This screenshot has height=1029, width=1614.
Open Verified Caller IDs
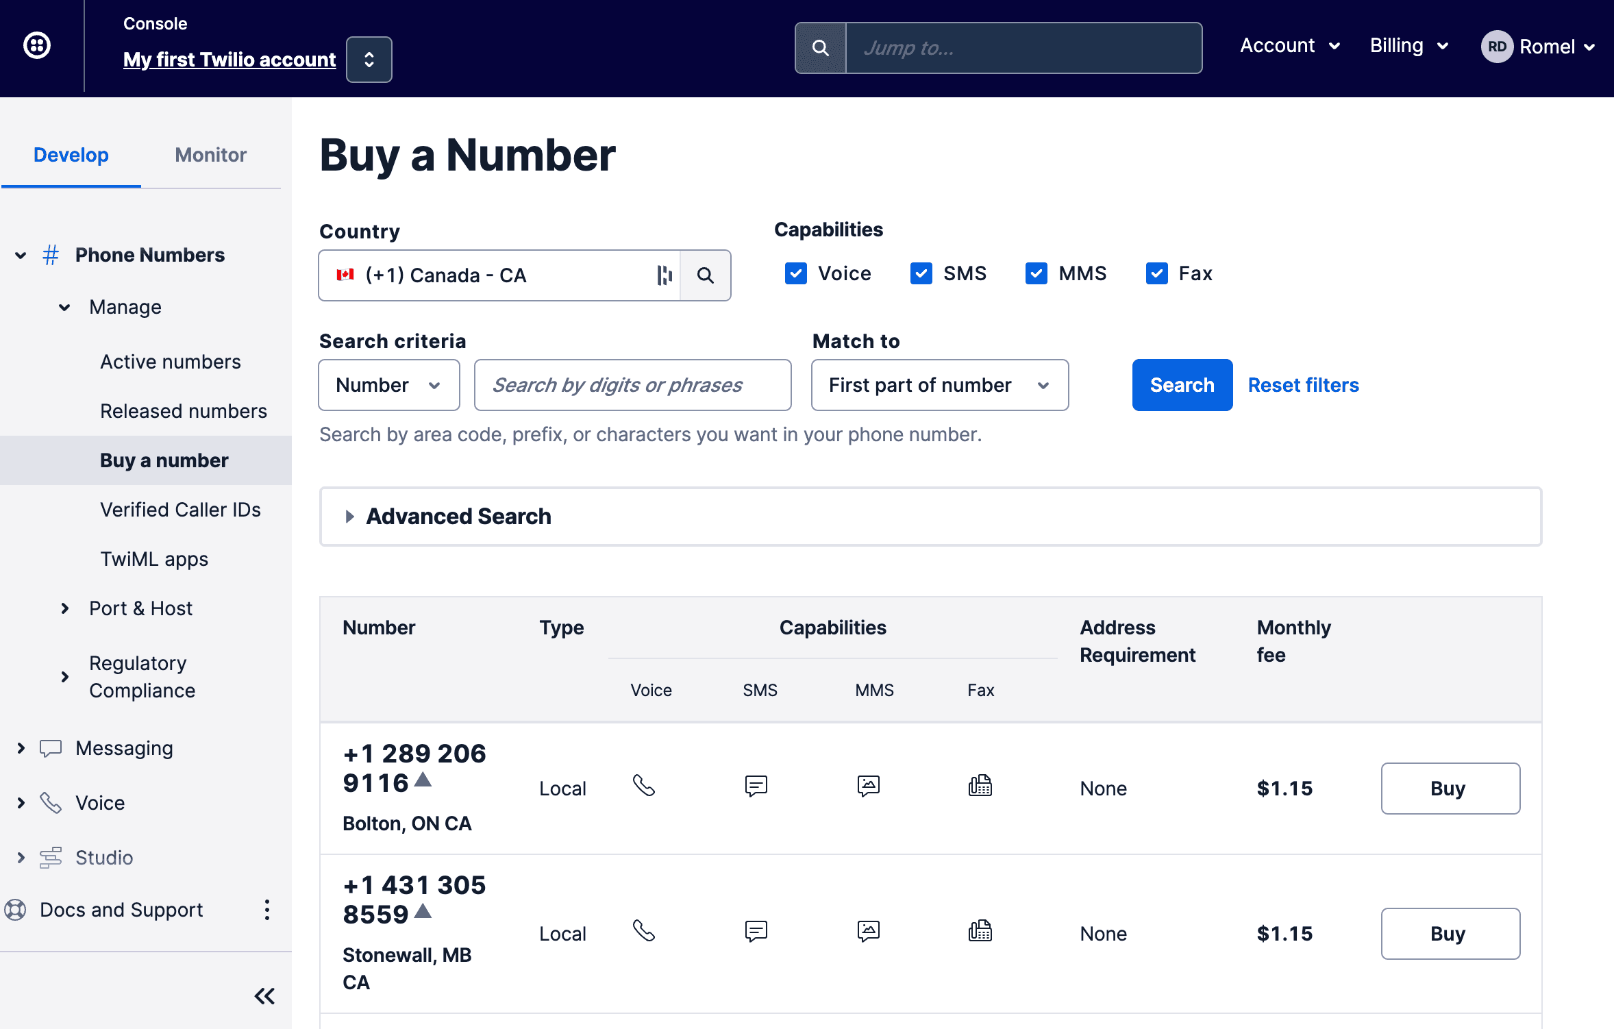[181, 510]
